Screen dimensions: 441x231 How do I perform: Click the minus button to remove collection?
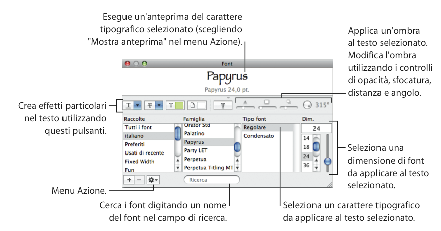pos(139,180)
